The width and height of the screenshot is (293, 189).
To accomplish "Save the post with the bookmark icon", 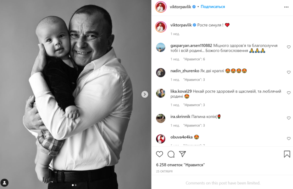I will [x=287, y=154].
